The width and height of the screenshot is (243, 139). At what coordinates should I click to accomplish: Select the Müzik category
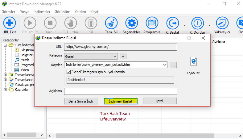(x=25, y=60)
